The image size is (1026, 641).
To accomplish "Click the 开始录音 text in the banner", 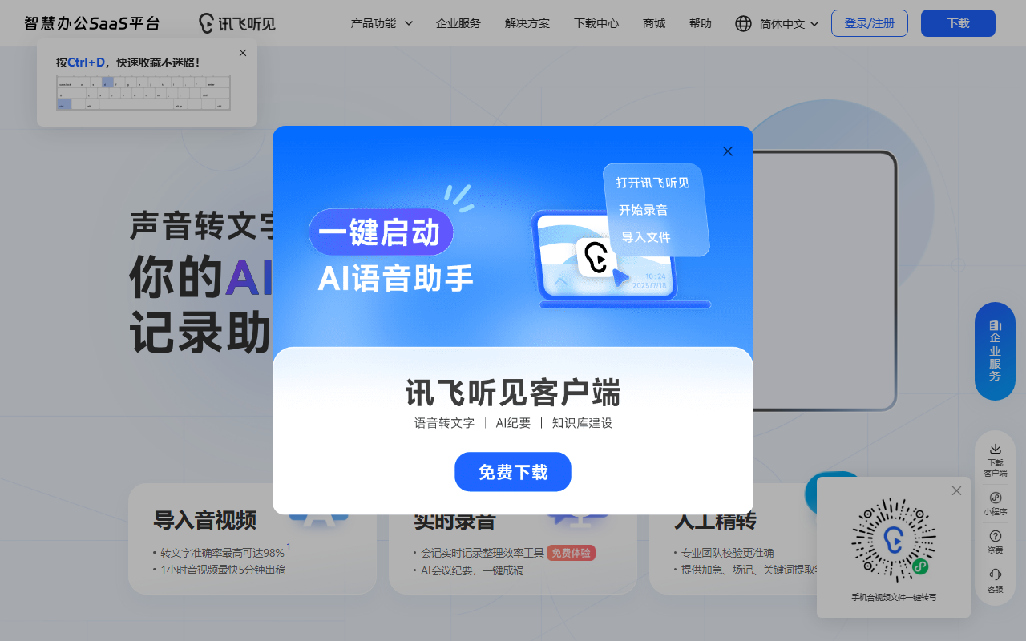I will (643, 210).
